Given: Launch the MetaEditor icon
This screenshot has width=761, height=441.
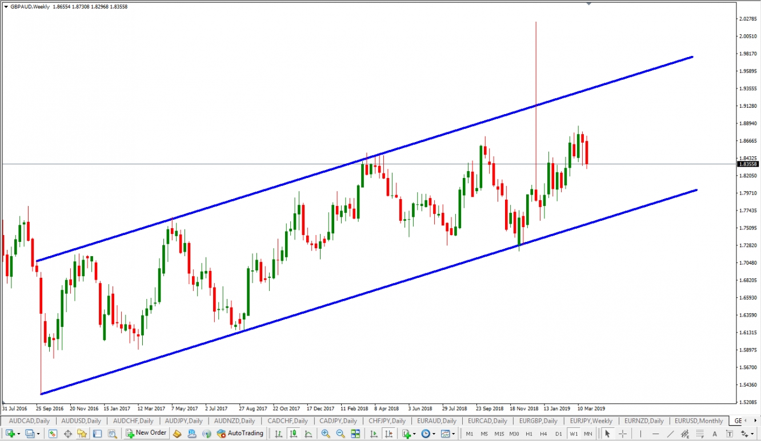Looking at the screenshot, I should tap(177, 434).
